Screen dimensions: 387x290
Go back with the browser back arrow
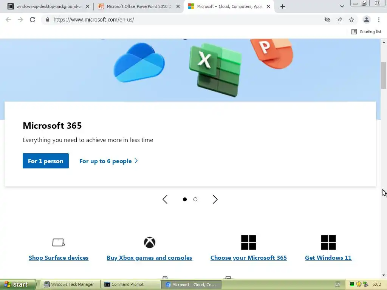[8, 20]
